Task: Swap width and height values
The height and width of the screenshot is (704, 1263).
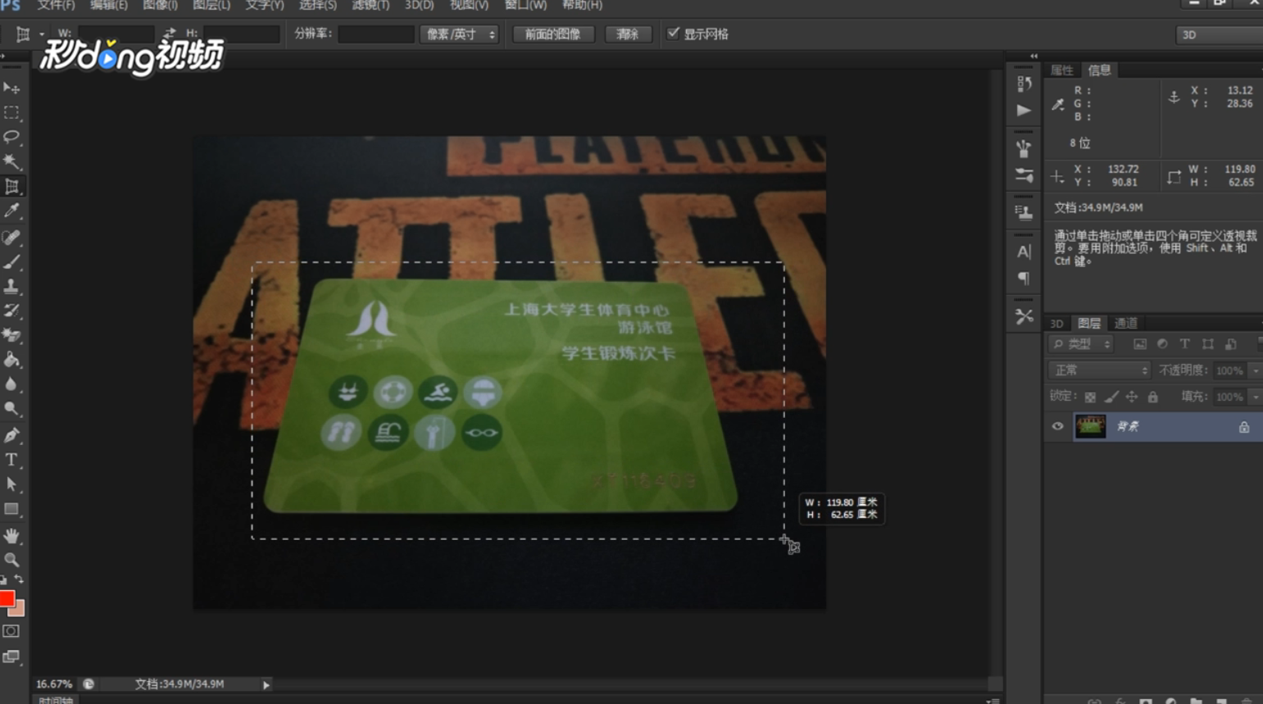Action: click(x=170, y=33)
